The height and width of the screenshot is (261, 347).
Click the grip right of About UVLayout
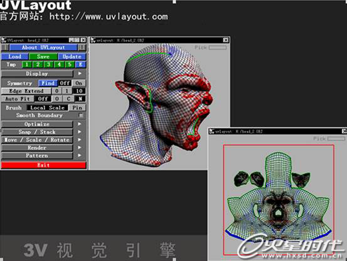[x=82, y=48]
